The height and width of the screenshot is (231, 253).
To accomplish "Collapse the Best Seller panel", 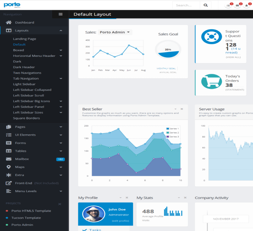I will tap(175, 109).
